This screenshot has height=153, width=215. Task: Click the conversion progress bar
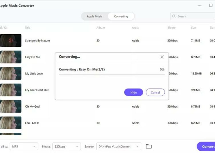[x=112, y=75]
